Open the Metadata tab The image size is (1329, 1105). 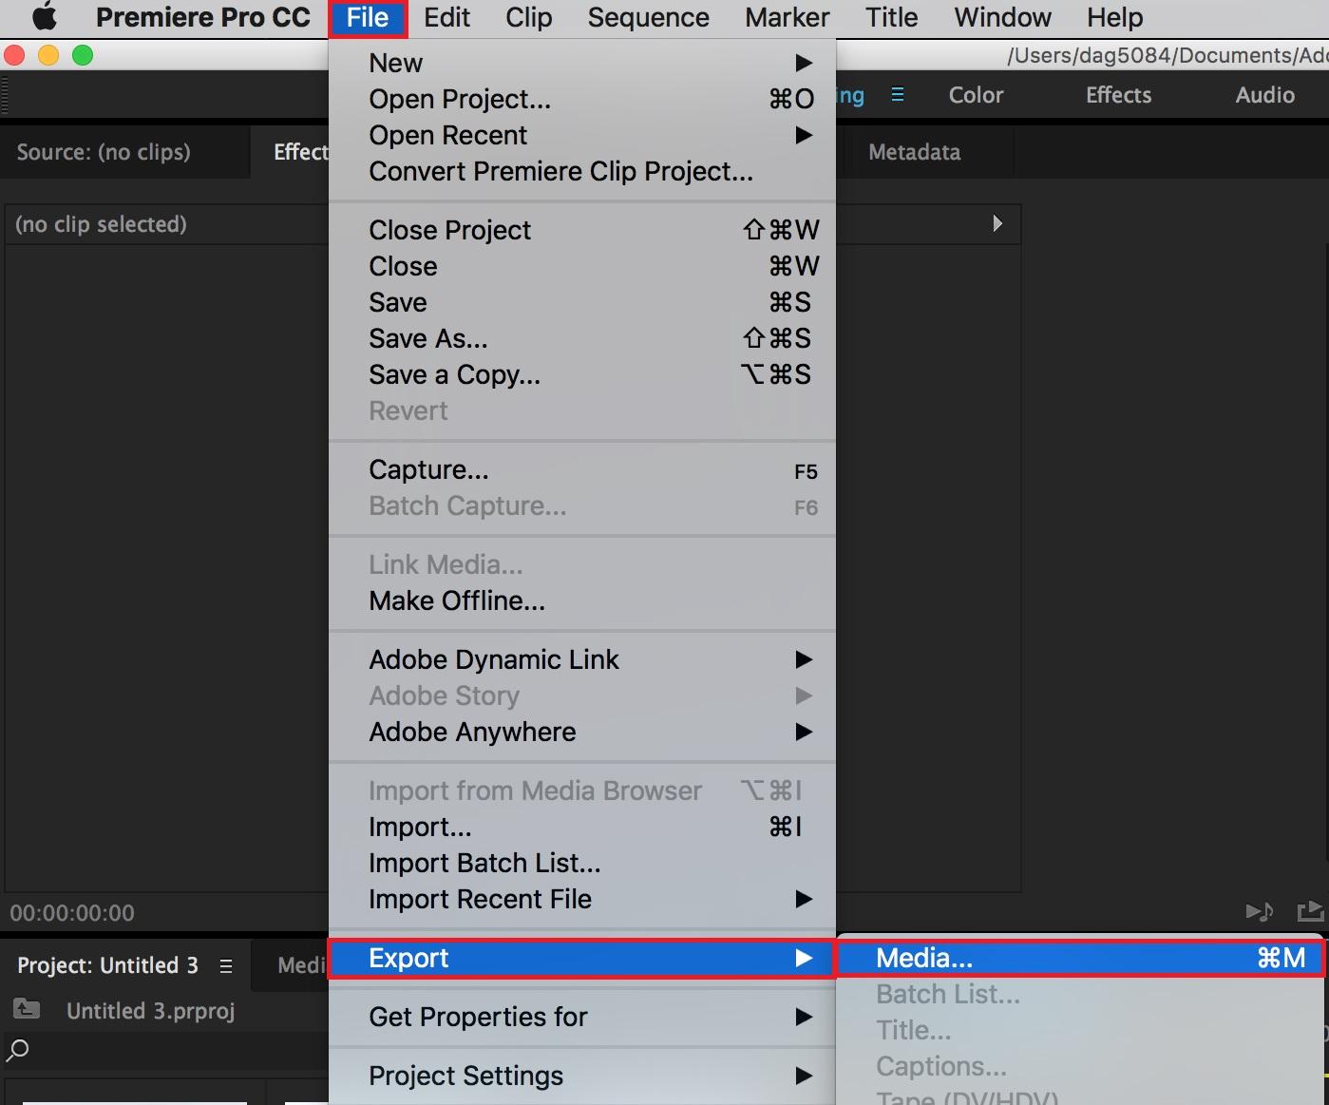(914, 152)
